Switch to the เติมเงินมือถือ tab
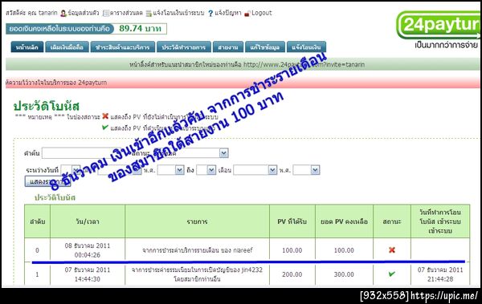This screenshot has height=304, width=482. pyautogui.click(x=67, y=47)
